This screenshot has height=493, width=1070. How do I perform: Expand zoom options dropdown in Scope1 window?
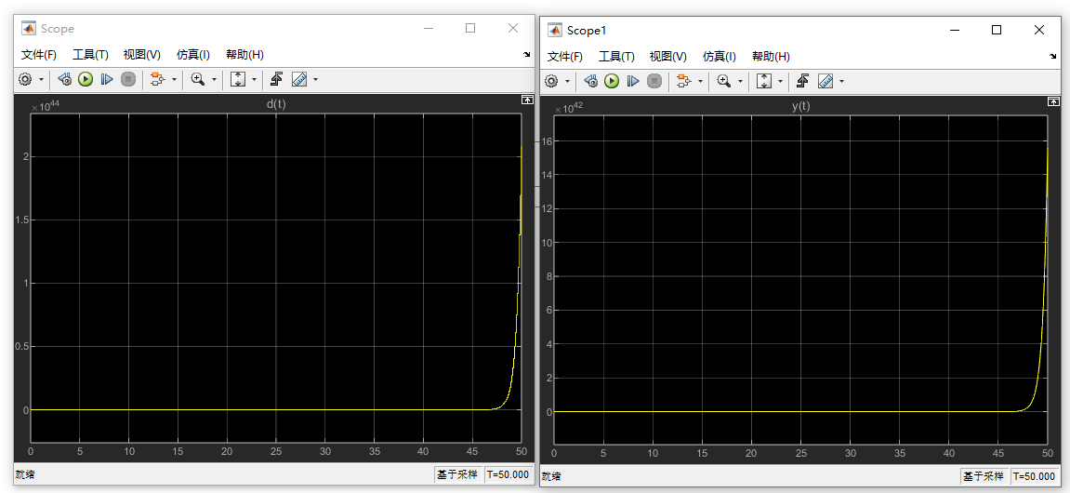click(x=741, y=81)
